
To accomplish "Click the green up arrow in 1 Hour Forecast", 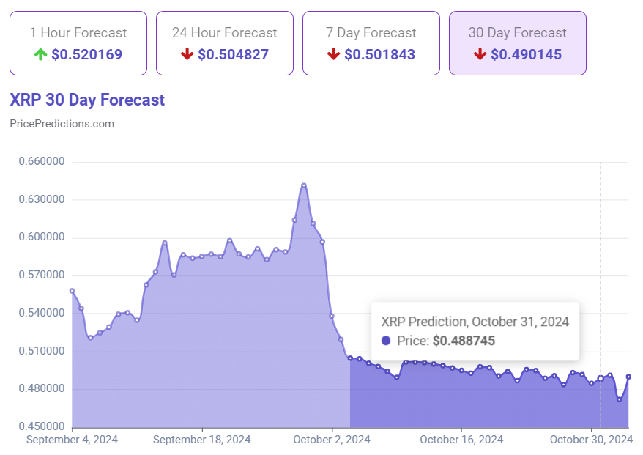I will tap(40, 54).
